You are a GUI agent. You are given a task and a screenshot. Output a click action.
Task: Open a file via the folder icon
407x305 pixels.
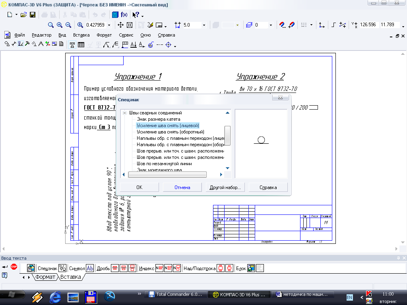pyautogui.click(x=23, y=15)
